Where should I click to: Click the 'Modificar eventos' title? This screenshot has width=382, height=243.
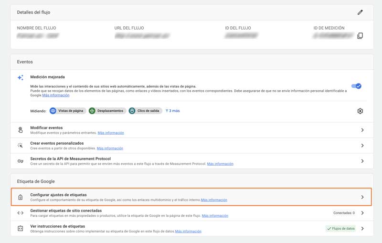46,127
